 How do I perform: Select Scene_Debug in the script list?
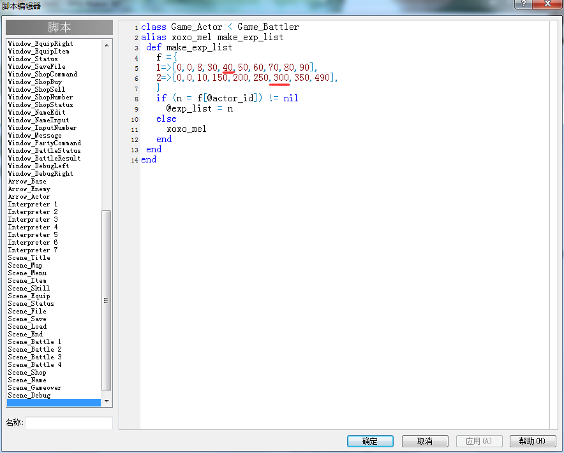pos(29,395)
